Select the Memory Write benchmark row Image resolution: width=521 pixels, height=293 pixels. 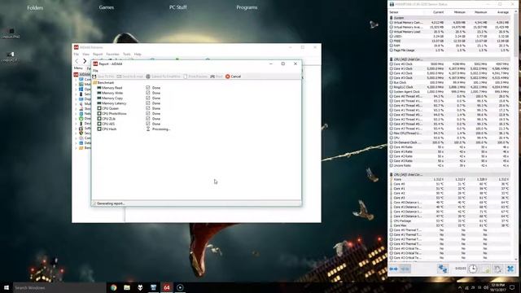110,93
